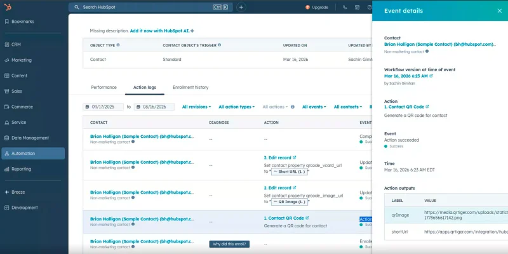Switch to the Performance tab
508x254 pixels.
coord(104,87)
